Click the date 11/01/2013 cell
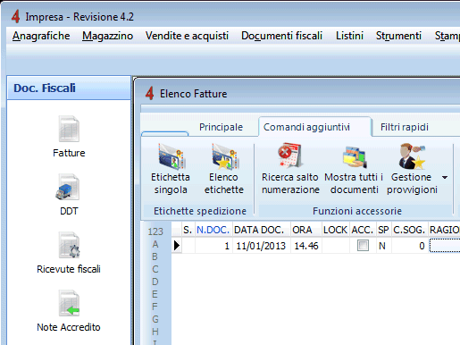The image size is (460, 345). tap(261, 246)
